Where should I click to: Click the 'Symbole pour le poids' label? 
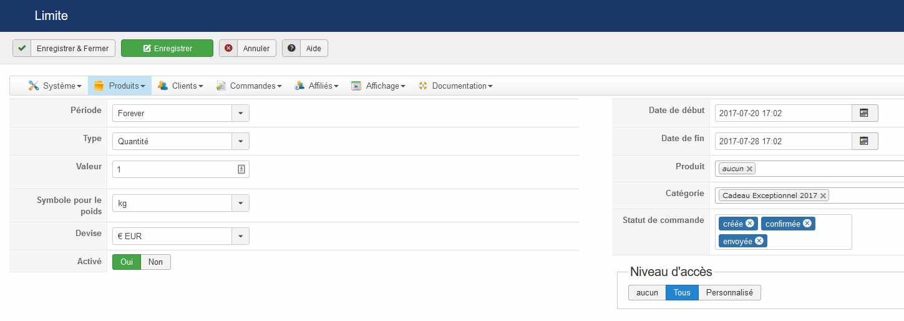(69, 205)
